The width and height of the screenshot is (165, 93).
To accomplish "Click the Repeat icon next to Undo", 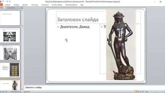I will (x=7, y=2).
